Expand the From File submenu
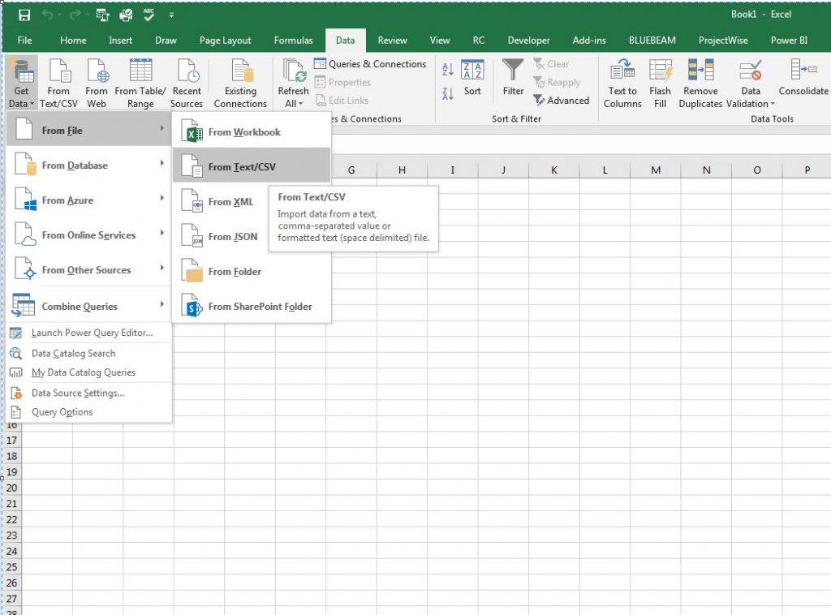This screenshot has width=831, height=615. point(88,131)
